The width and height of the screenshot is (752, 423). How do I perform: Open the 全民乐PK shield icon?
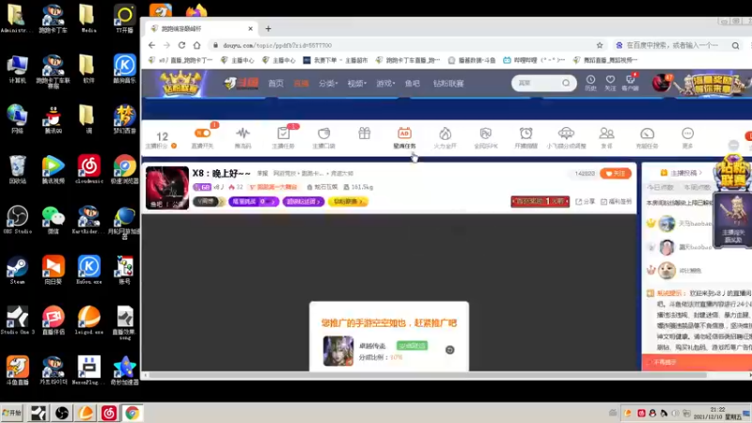(x=485, y=133)
